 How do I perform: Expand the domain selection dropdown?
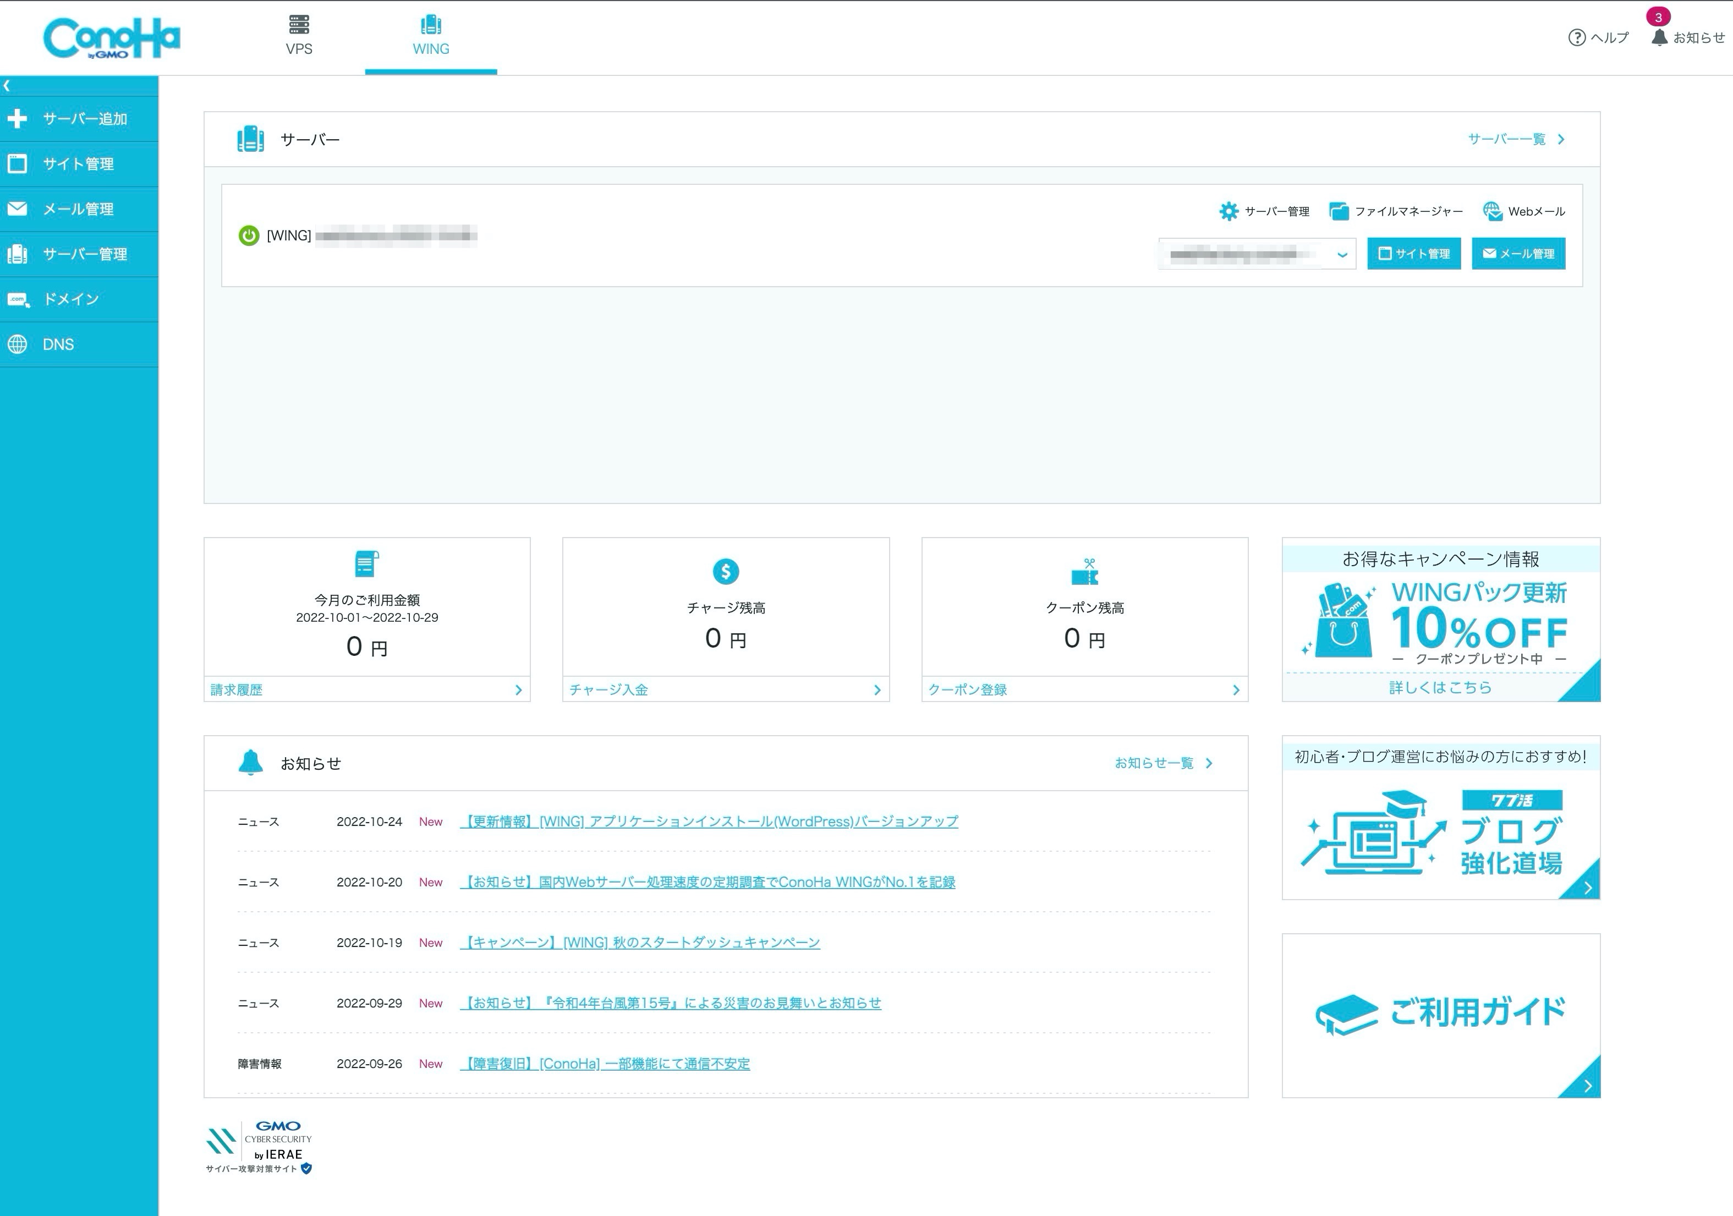tap(1258, 254)
